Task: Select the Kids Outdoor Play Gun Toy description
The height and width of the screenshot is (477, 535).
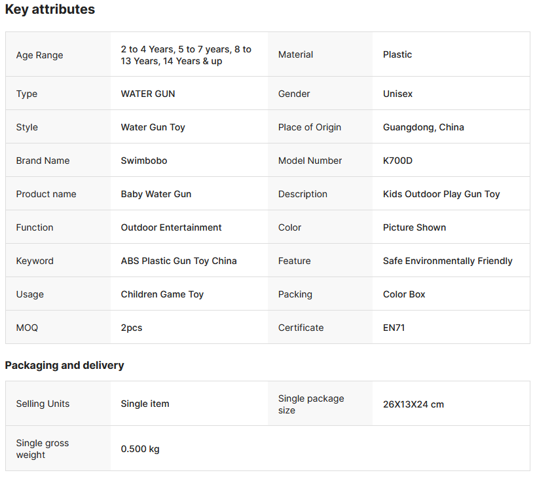Action: pos(441,194)
